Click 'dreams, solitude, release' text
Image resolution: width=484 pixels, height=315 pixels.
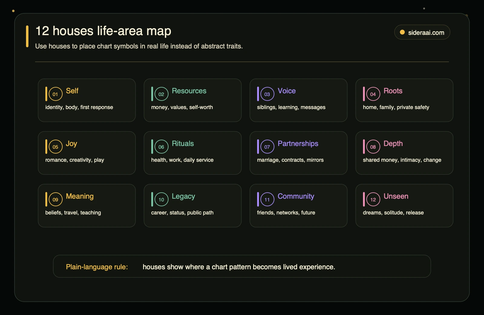393,213
